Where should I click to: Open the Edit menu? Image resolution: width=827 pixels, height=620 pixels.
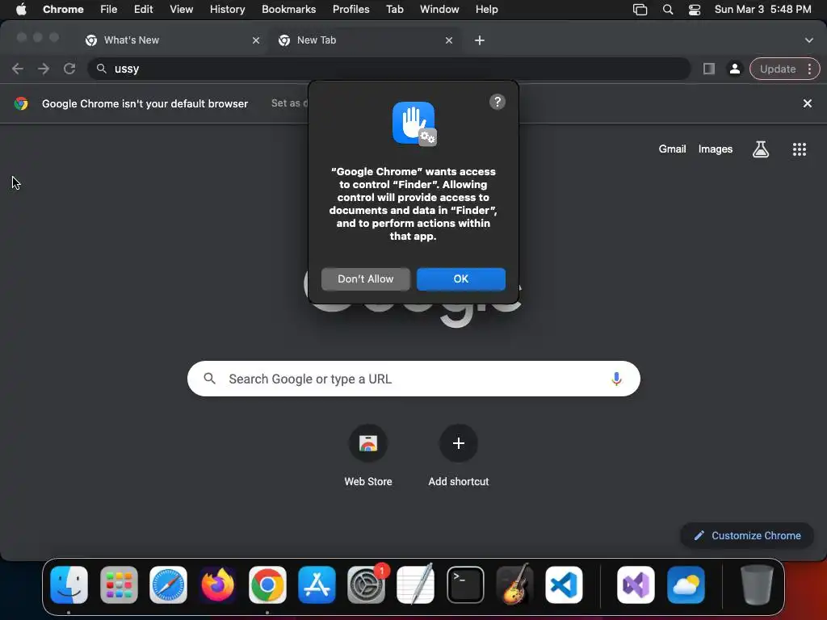[144, 10]
